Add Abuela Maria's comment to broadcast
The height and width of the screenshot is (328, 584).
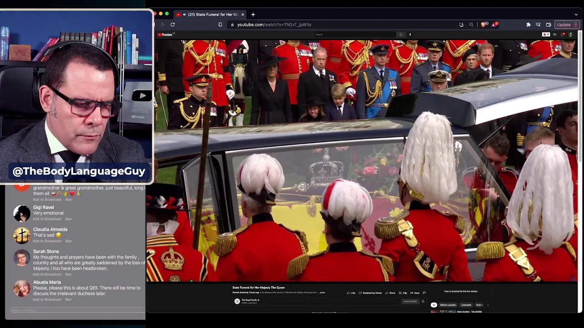(x=47, y=299)
